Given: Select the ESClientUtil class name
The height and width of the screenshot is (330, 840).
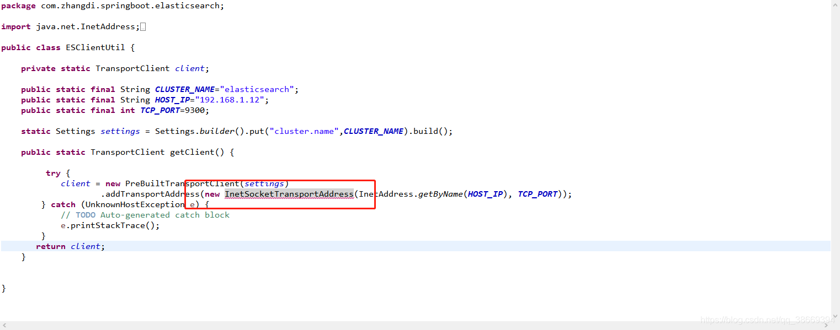Looking at the screenshot, I should [95, 48].
